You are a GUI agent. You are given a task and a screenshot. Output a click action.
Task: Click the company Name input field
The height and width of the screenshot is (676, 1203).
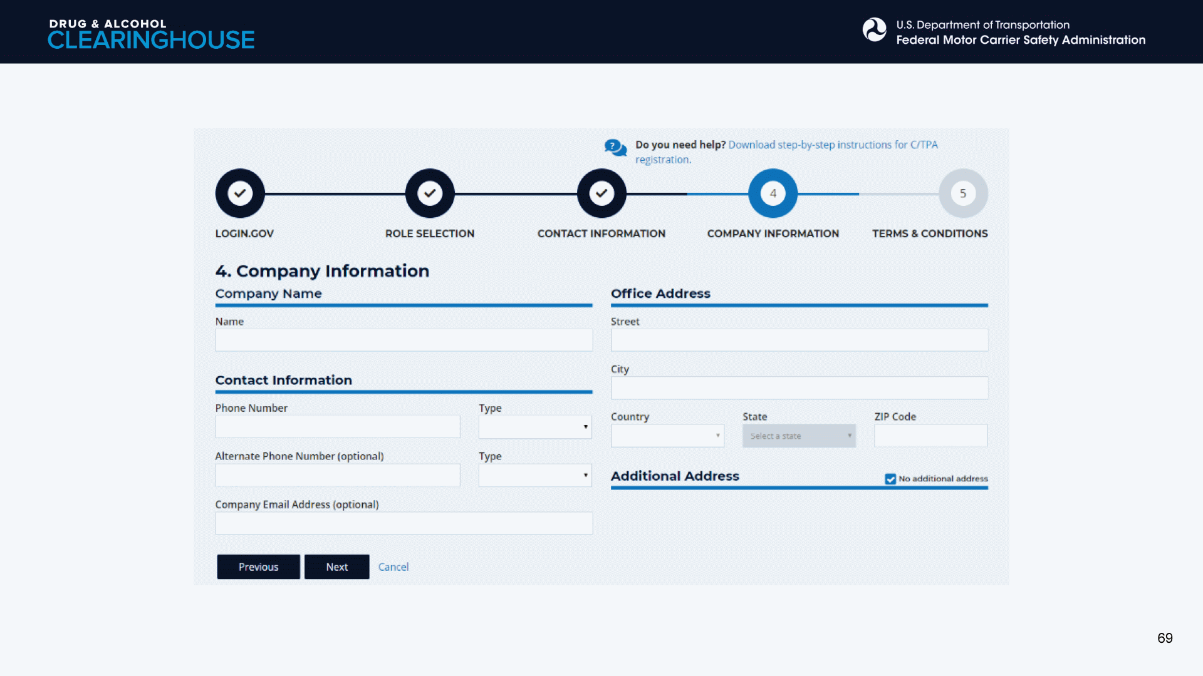tap(404, 340)
